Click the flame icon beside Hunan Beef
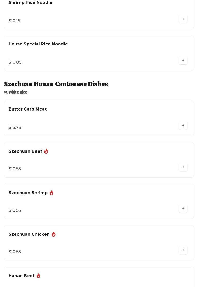The height and width of the screenshot is (287, 198). (38, 276)
